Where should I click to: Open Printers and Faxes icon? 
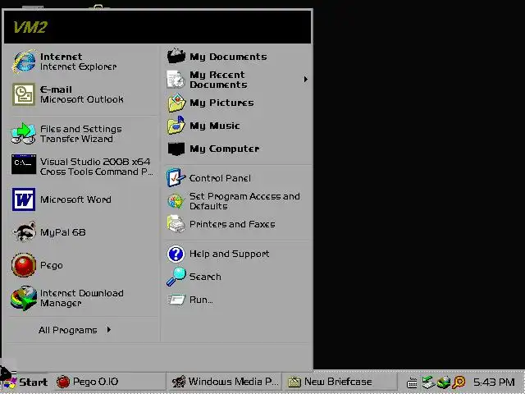click(x=176, y=224)
